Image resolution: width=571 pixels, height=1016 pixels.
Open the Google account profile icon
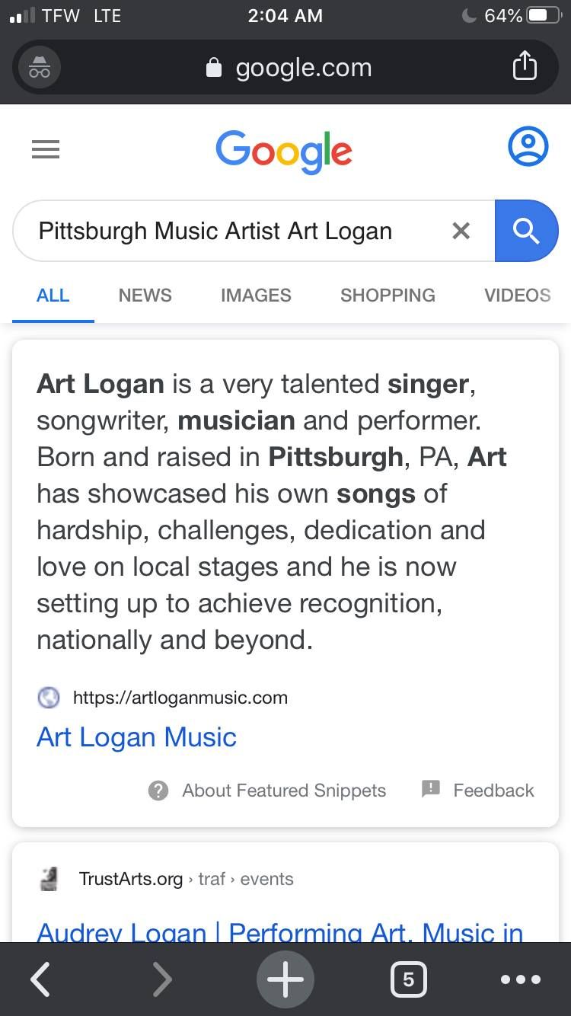pos(528,146)
